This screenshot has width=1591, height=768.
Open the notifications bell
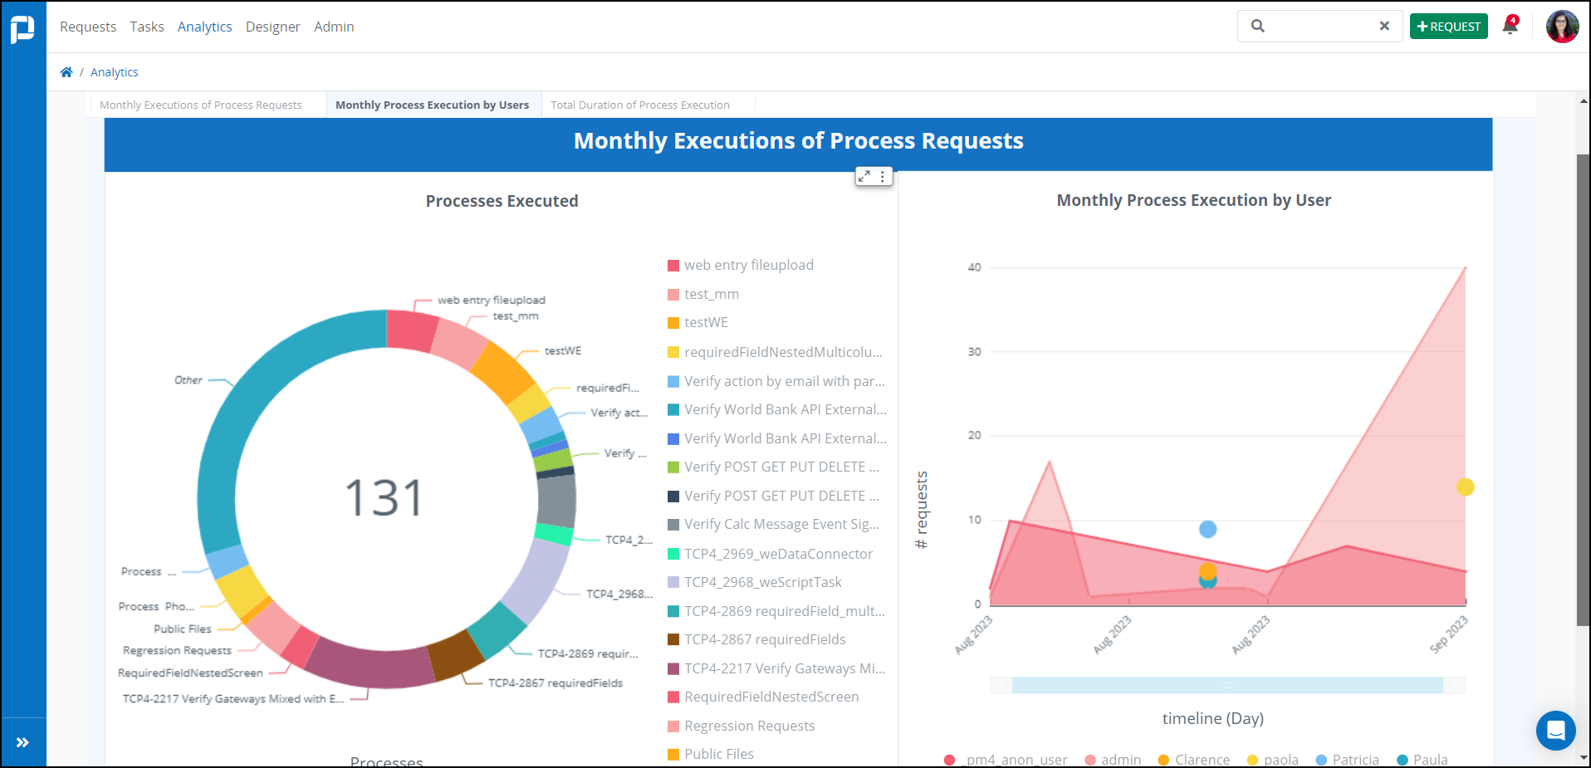pyautogui.click(x=1510, y=26)
